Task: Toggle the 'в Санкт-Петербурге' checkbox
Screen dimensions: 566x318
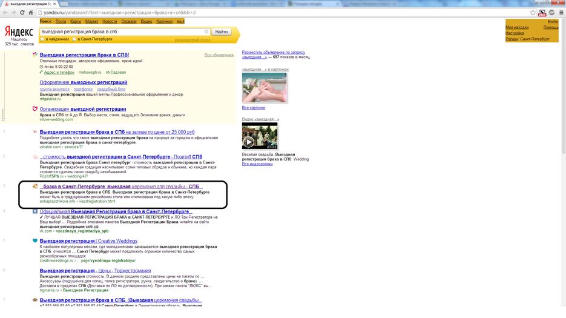Action: coord(74,39)
